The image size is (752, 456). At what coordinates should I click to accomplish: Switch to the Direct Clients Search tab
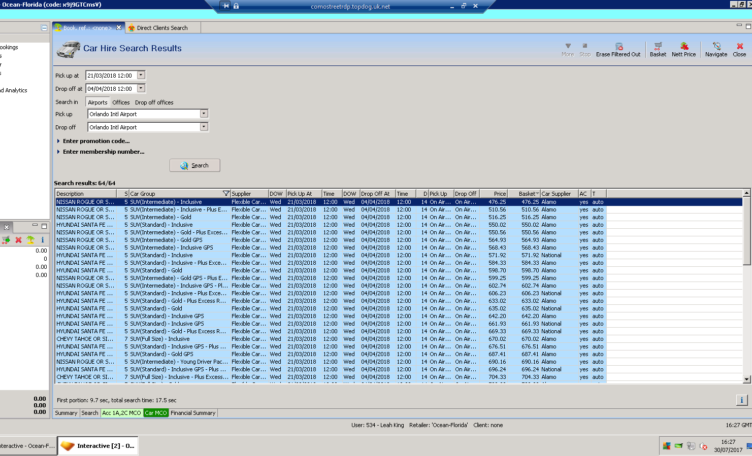tap(162, 28)
